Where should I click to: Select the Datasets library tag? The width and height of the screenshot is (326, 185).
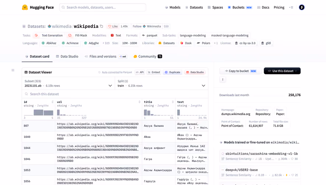166,43
